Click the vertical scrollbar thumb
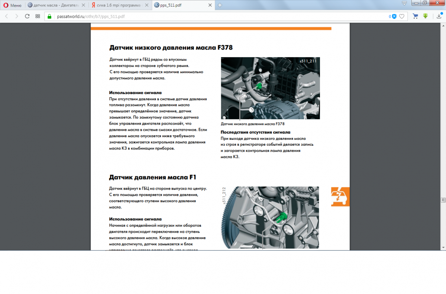Viewport: 446px width, 294px height. (x=443, y=200)
